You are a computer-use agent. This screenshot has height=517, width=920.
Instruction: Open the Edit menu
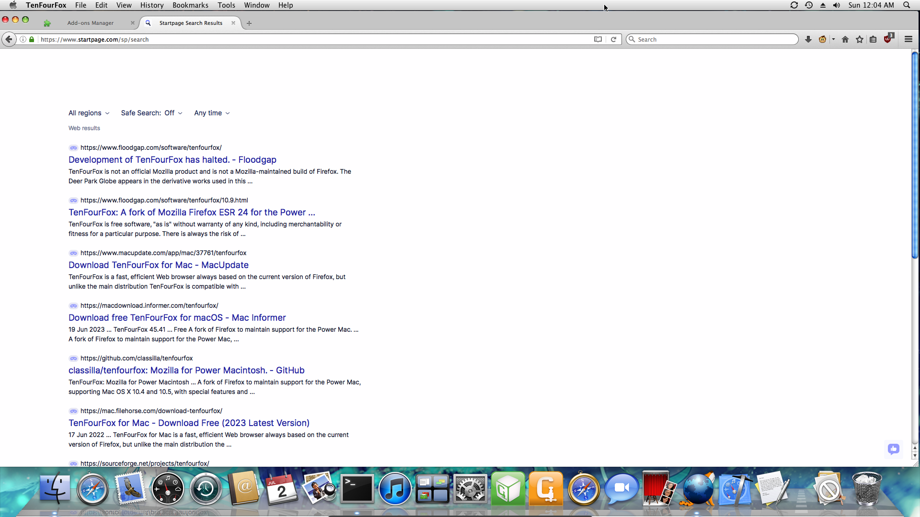101,5
